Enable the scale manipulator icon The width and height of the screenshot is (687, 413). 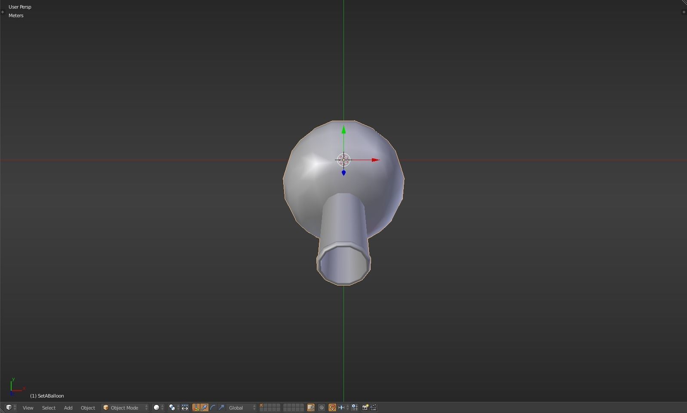[x=221, y=408]
